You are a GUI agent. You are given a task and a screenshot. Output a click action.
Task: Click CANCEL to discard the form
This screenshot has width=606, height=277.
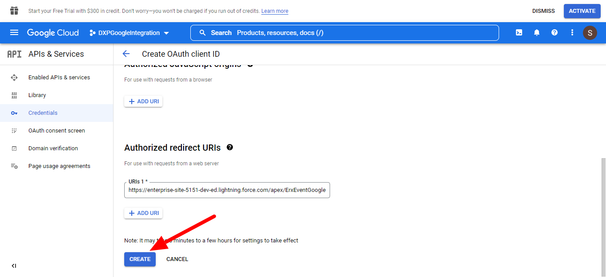coord(177,259)
